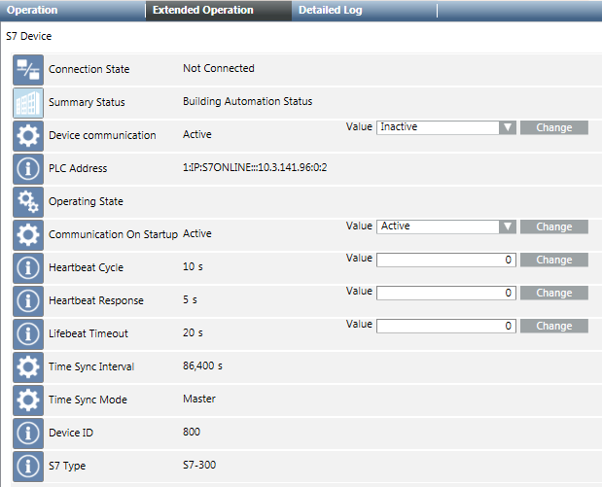Click the Device ID info icon
The width and height of the screenshot is (602, 487).
click(28, 433)
